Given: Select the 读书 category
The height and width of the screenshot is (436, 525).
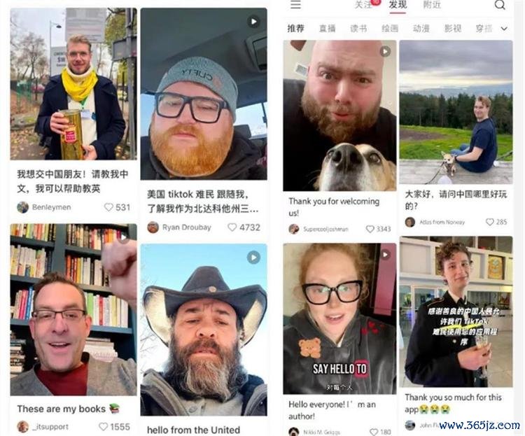Looking at the screenshot, I should coord(358,29).
